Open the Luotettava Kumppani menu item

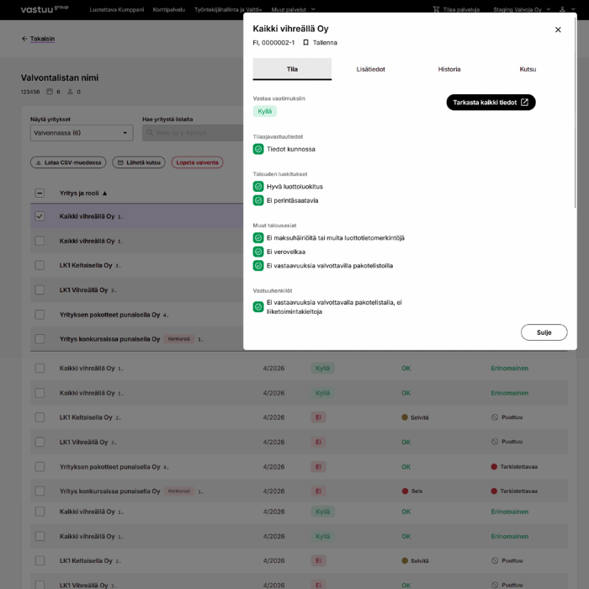[116, 9]
